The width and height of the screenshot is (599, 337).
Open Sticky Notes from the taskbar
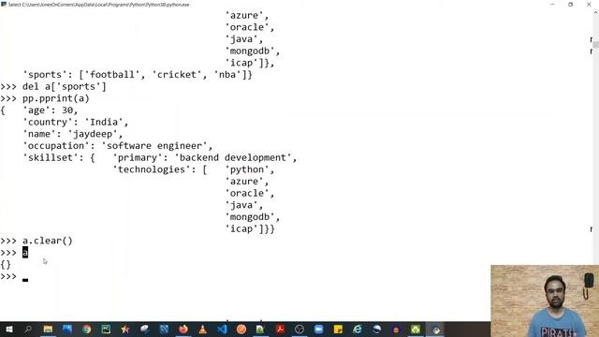point(338,329)
